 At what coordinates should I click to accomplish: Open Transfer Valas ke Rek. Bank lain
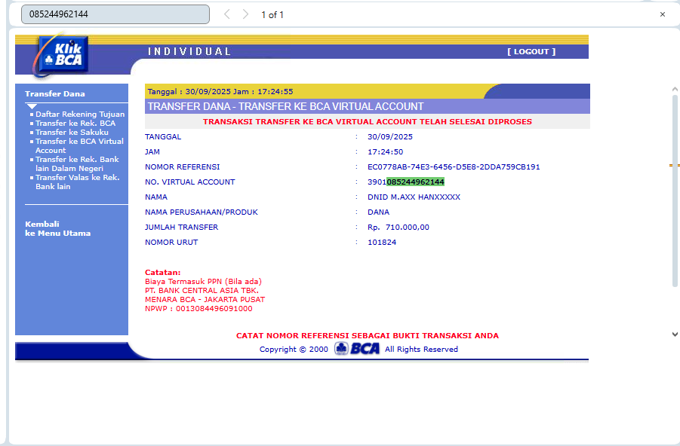point(78,182)
